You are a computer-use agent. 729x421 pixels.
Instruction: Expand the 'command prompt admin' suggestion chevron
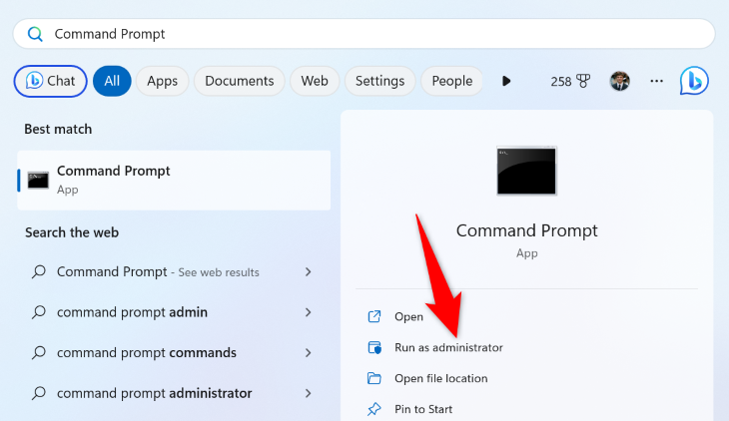309,312
